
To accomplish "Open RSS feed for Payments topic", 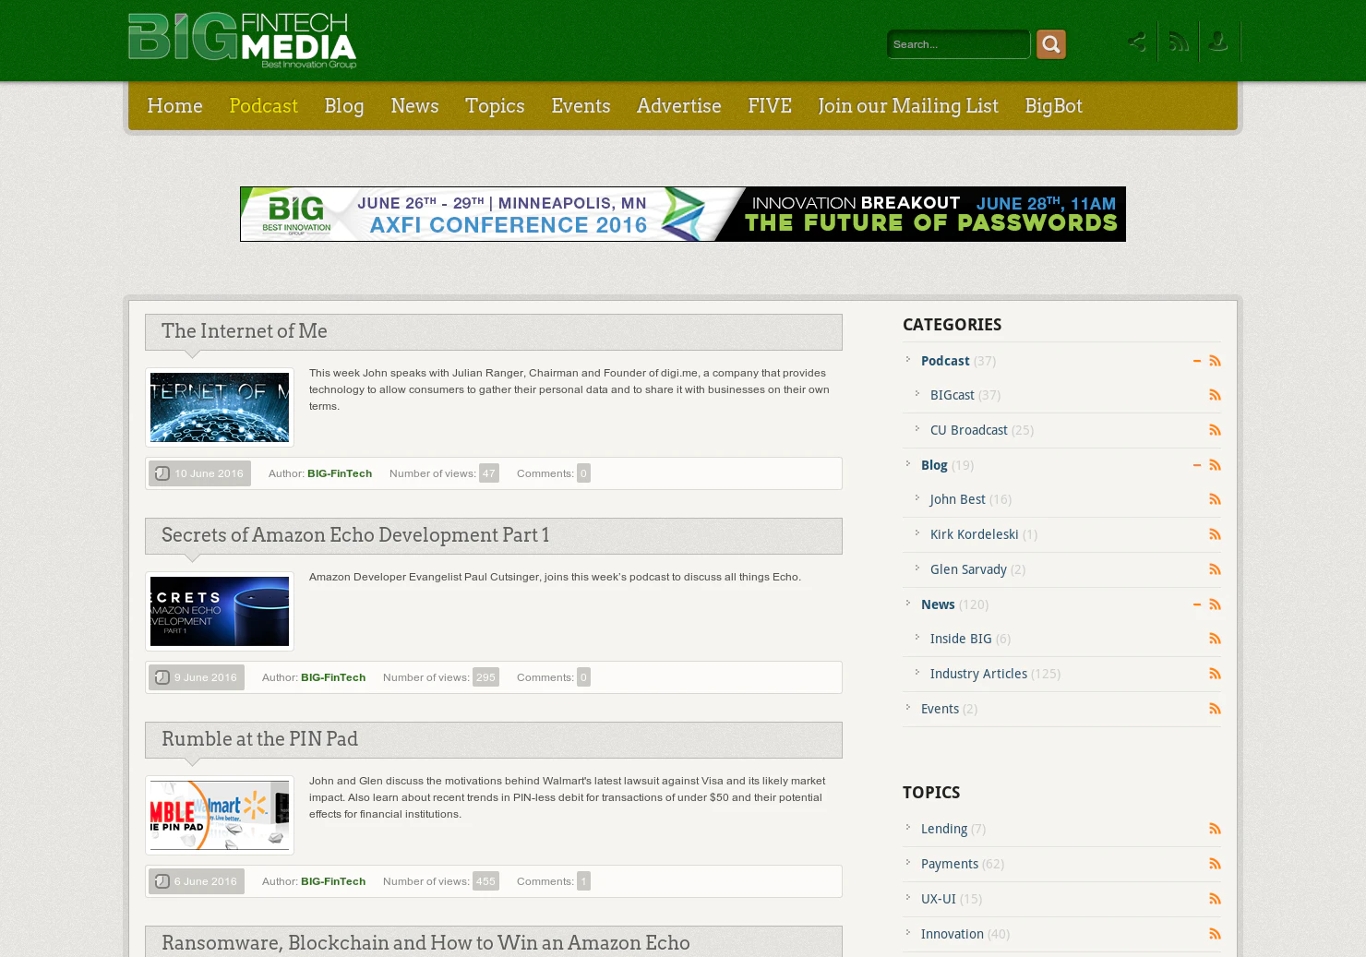I will (1215, 864).
